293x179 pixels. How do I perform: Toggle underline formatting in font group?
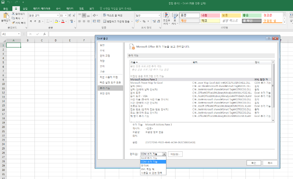[x=39, y=21]
